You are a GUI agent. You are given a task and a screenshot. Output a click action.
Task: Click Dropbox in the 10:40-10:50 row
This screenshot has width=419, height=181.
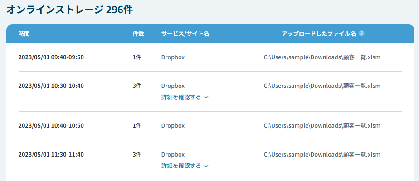(x=173, y=126)
